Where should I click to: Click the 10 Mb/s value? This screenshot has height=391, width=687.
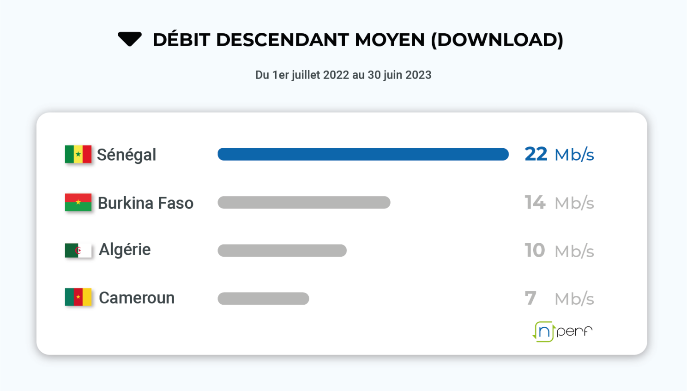point(559,251)
